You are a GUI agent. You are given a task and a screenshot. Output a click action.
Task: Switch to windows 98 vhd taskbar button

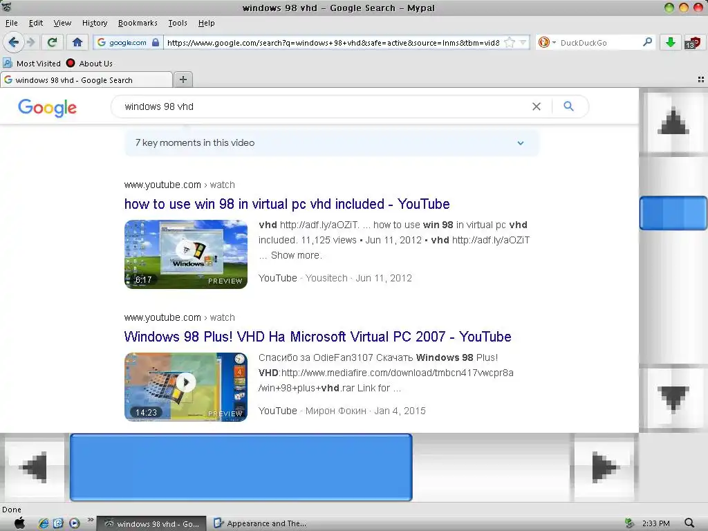(151, 524)
